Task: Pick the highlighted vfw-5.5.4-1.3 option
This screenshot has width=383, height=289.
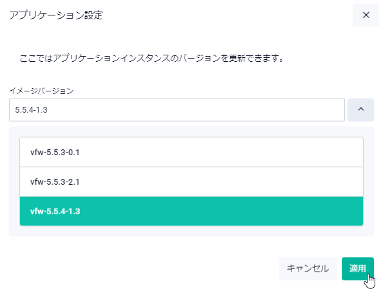Action: coord(191,211)
